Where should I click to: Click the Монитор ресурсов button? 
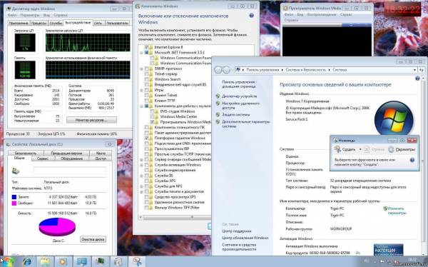(x=91, y=120)
